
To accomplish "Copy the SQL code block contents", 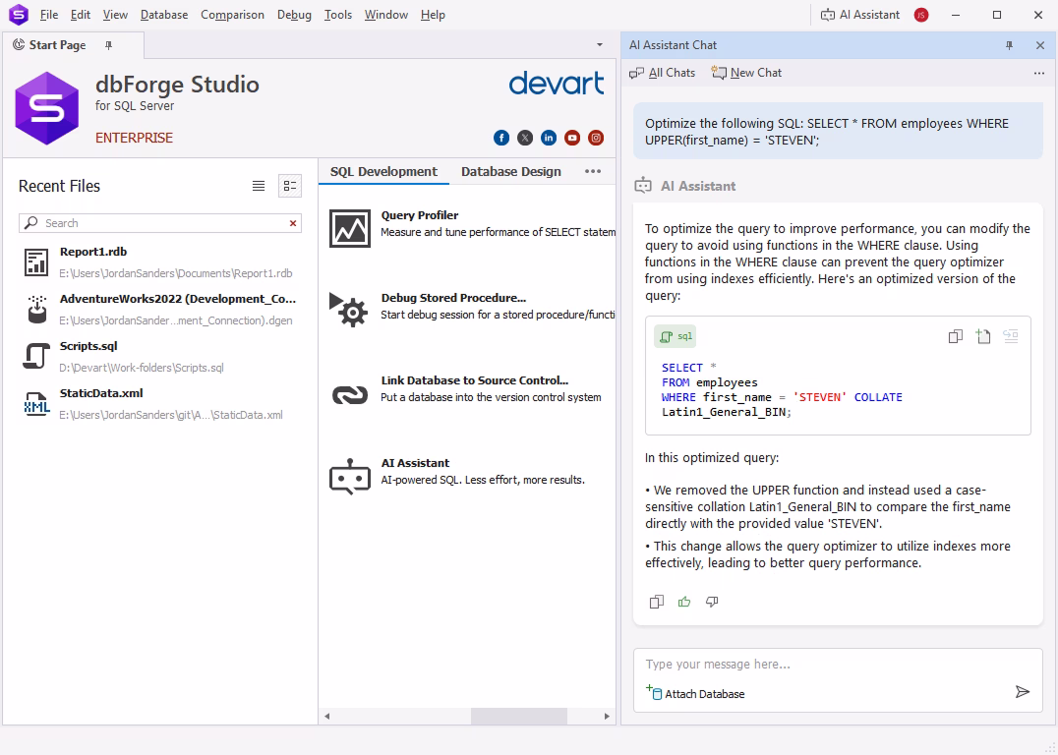I will (956, 336).
